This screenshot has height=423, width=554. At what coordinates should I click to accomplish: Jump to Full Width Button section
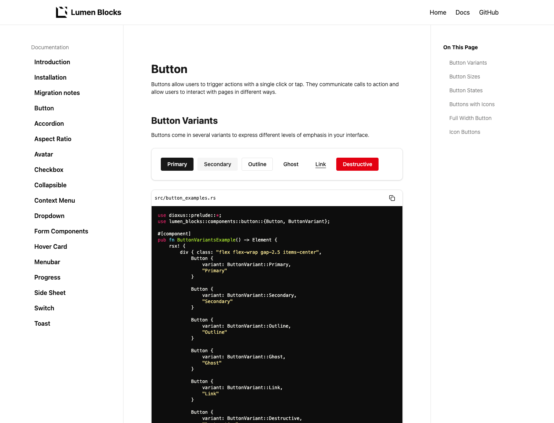click(x=470, y=118)
